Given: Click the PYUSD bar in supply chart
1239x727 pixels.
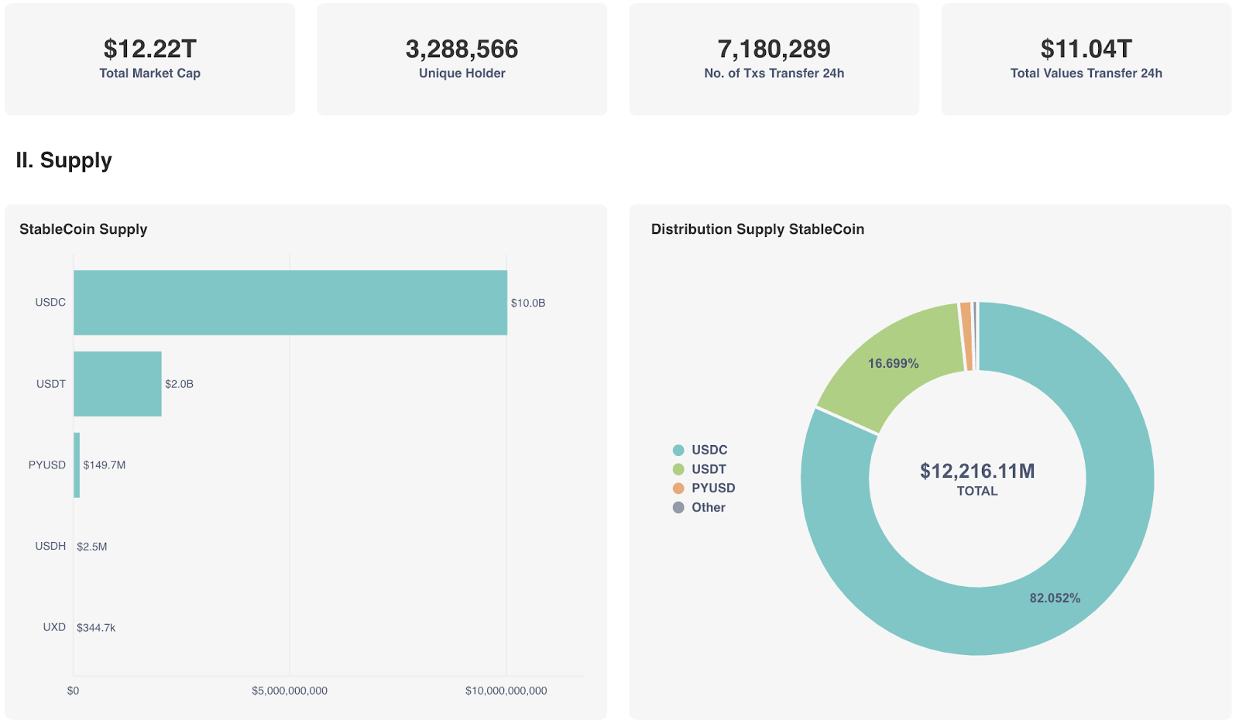Looking at the screenshot, I should 77,465.
